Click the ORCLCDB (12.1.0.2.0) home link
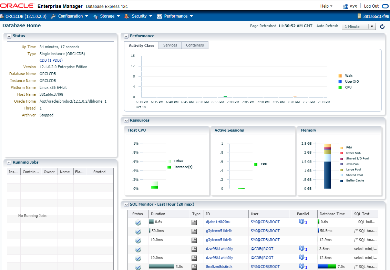Screen dimensions: 390x270 26,17
